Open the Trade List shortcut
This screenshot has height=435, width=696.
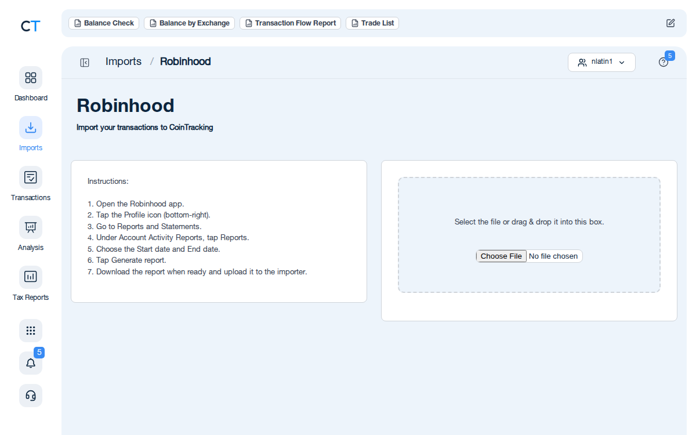coord(372,23)
